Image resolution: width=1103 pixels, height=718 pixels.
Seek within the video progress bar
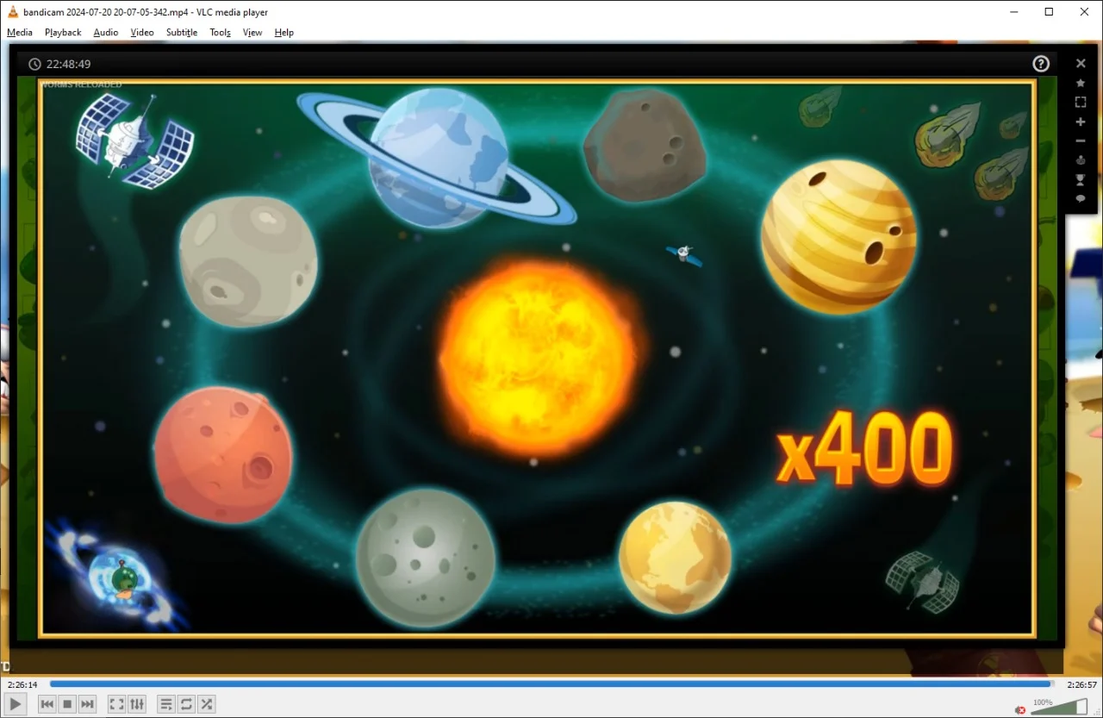coord(551,684)
